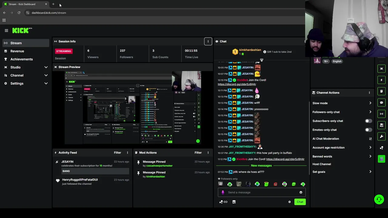Click the camera panel icon in right rail
Screen dimensions: 388x218
381,125
